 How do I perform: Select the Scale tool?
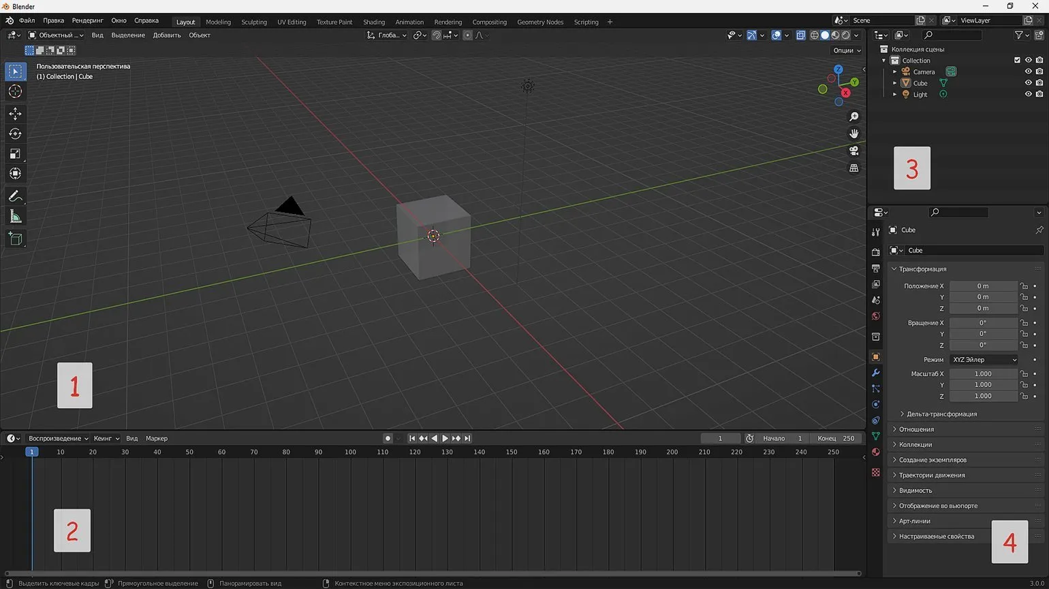click(15, 154)
